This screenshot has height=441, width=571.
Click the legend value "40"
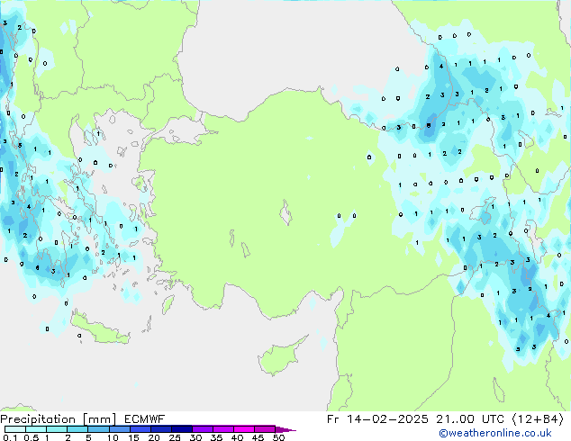click(x=237, y=437)
